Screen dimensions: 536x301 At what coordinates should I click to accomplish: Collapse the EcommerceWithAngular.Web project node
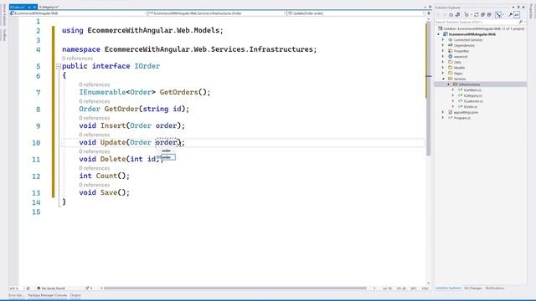click(x=439, y=34)
